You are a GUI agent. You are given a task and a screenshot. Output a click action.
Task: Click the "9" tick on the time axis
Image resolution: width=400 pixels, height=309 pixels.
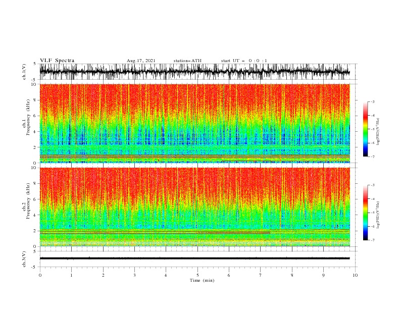(x=323, y=275)
